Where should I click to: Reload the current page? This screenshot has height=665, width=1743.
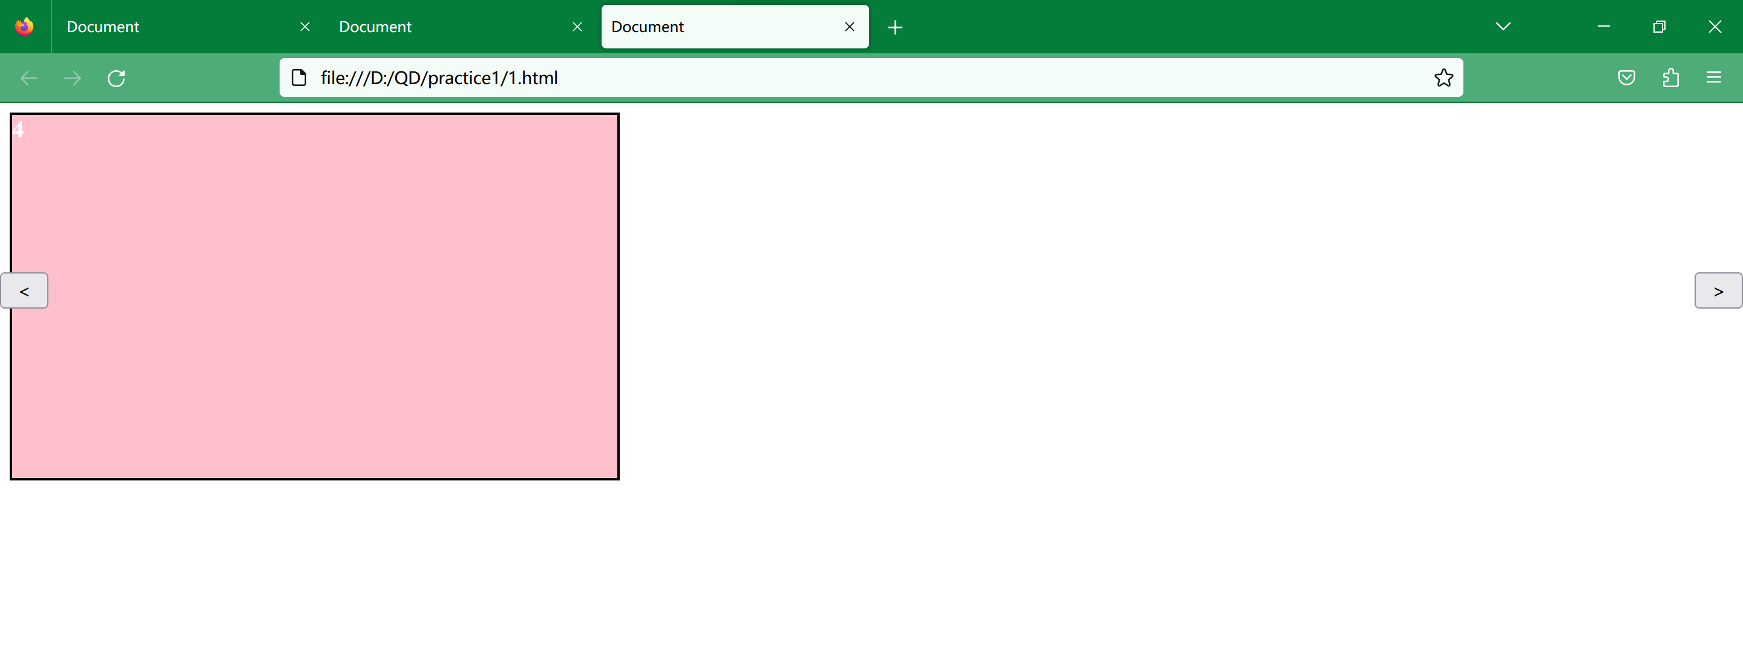click(x=116, y=79)
